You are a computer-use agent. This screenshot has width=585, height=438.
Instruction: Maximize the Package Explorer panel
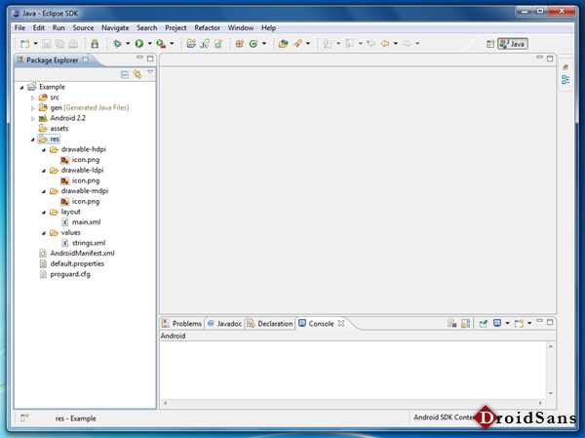pyautogui.click(x=150, y=59)
